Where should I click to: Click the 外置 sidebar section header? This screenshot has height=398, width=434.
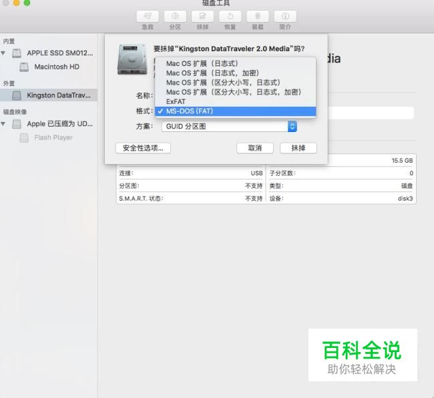(x=9, y=83)
